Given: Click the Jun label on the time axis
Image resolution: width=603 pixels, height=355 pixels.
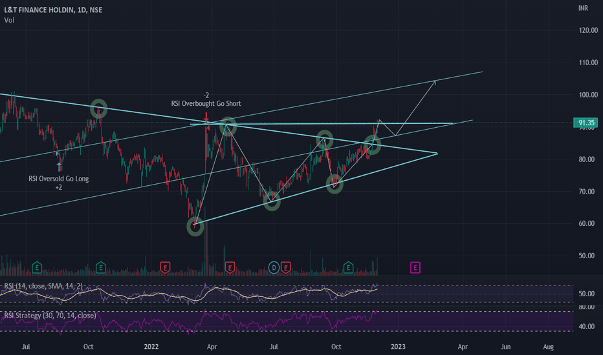Looking at the screenshot, I should (x=506, y=347).
